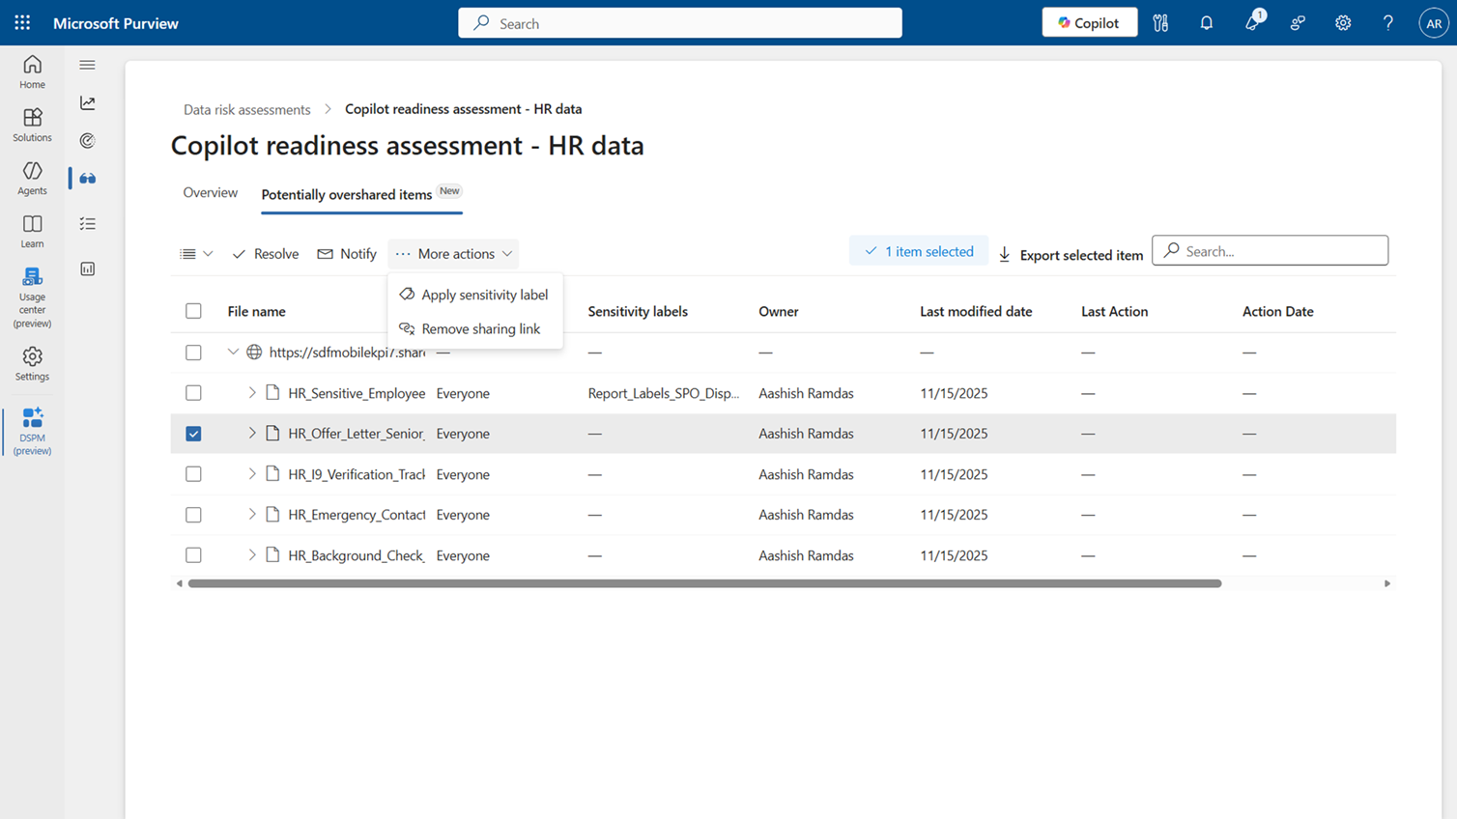Open Settings gear in top bar
Viewport: 1457px width, 819px height.
[1343, 23]
